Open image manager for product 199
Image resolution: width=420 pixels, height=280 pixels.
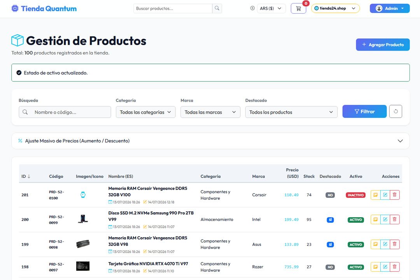(376, 244)
